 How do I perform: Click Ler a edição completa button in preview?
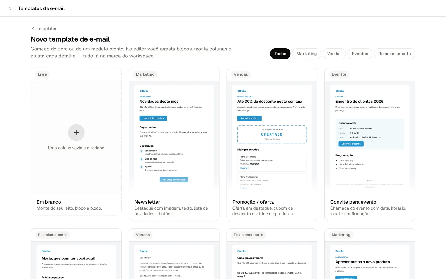tap(153, 118)
